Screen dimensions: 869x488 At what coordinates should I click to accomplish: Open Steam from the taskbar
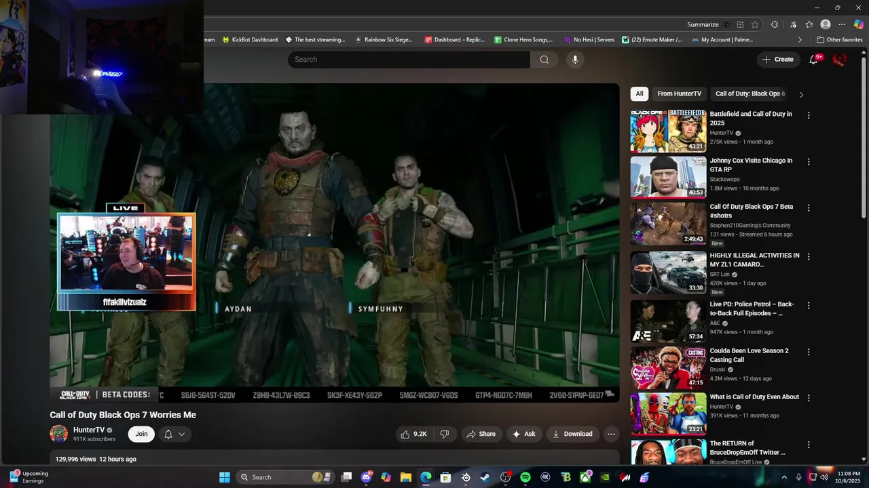tap(485, 477)
